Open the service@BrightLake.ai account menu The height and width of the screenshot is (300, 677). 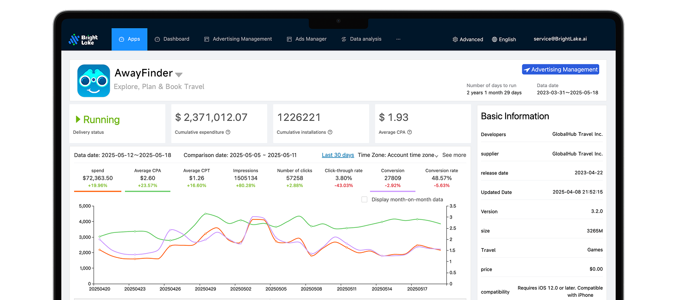pos(560,39)
